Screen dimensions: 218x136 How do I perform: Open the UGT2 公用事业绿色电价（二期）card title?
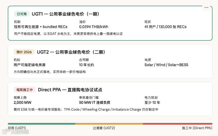pos(71,52)
